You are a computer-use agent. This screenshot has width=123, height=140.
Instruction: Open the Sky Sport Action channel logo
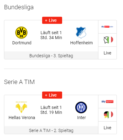[x=107, y=27]
